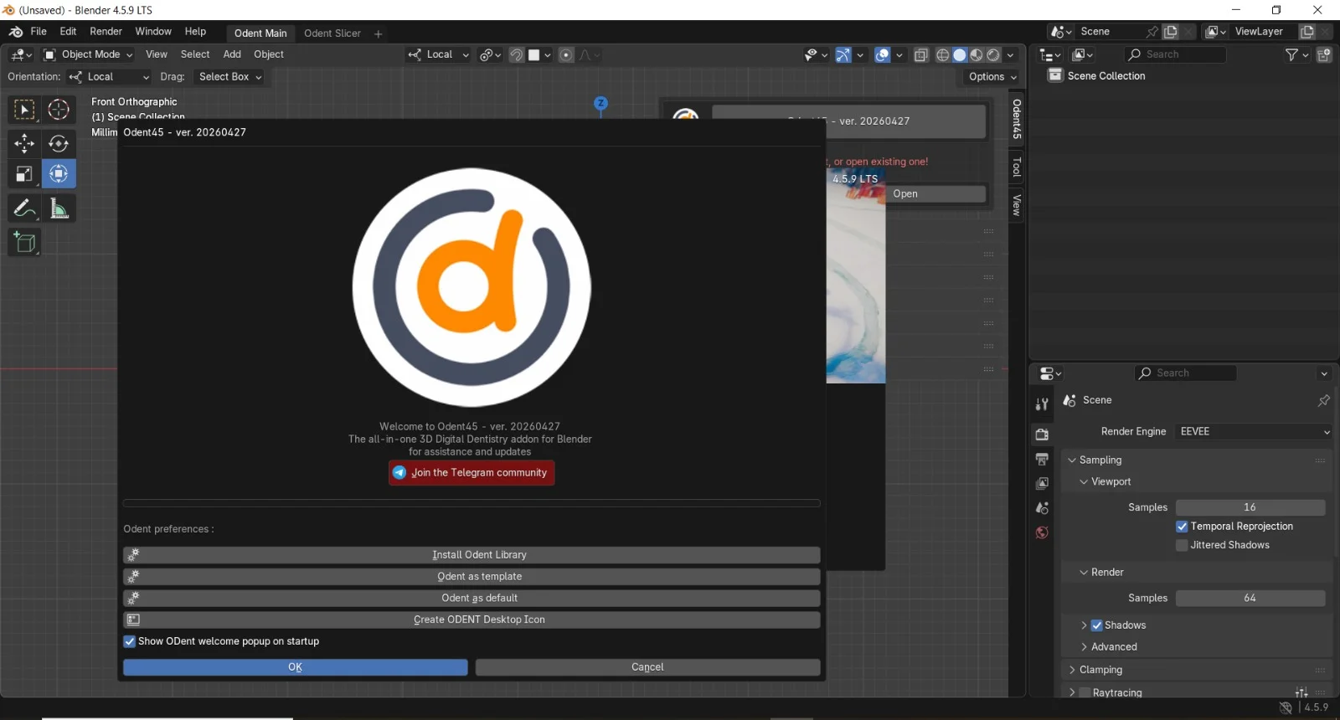Choose the Rotate tool in toolbar

point(59,143)
